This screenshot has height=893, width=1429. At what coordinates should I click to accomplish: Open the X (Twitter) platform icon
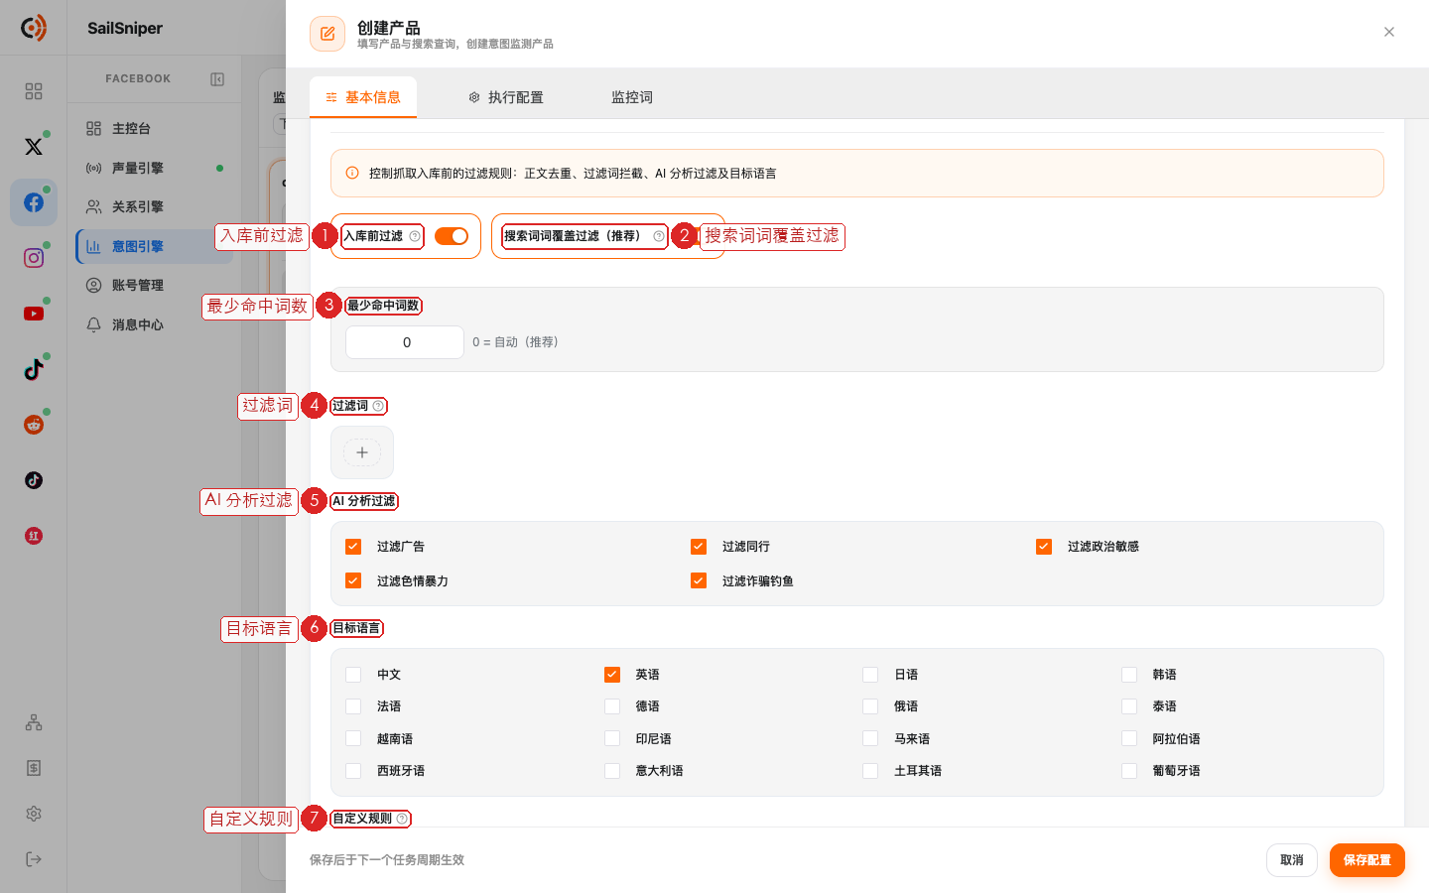point(34,147)
